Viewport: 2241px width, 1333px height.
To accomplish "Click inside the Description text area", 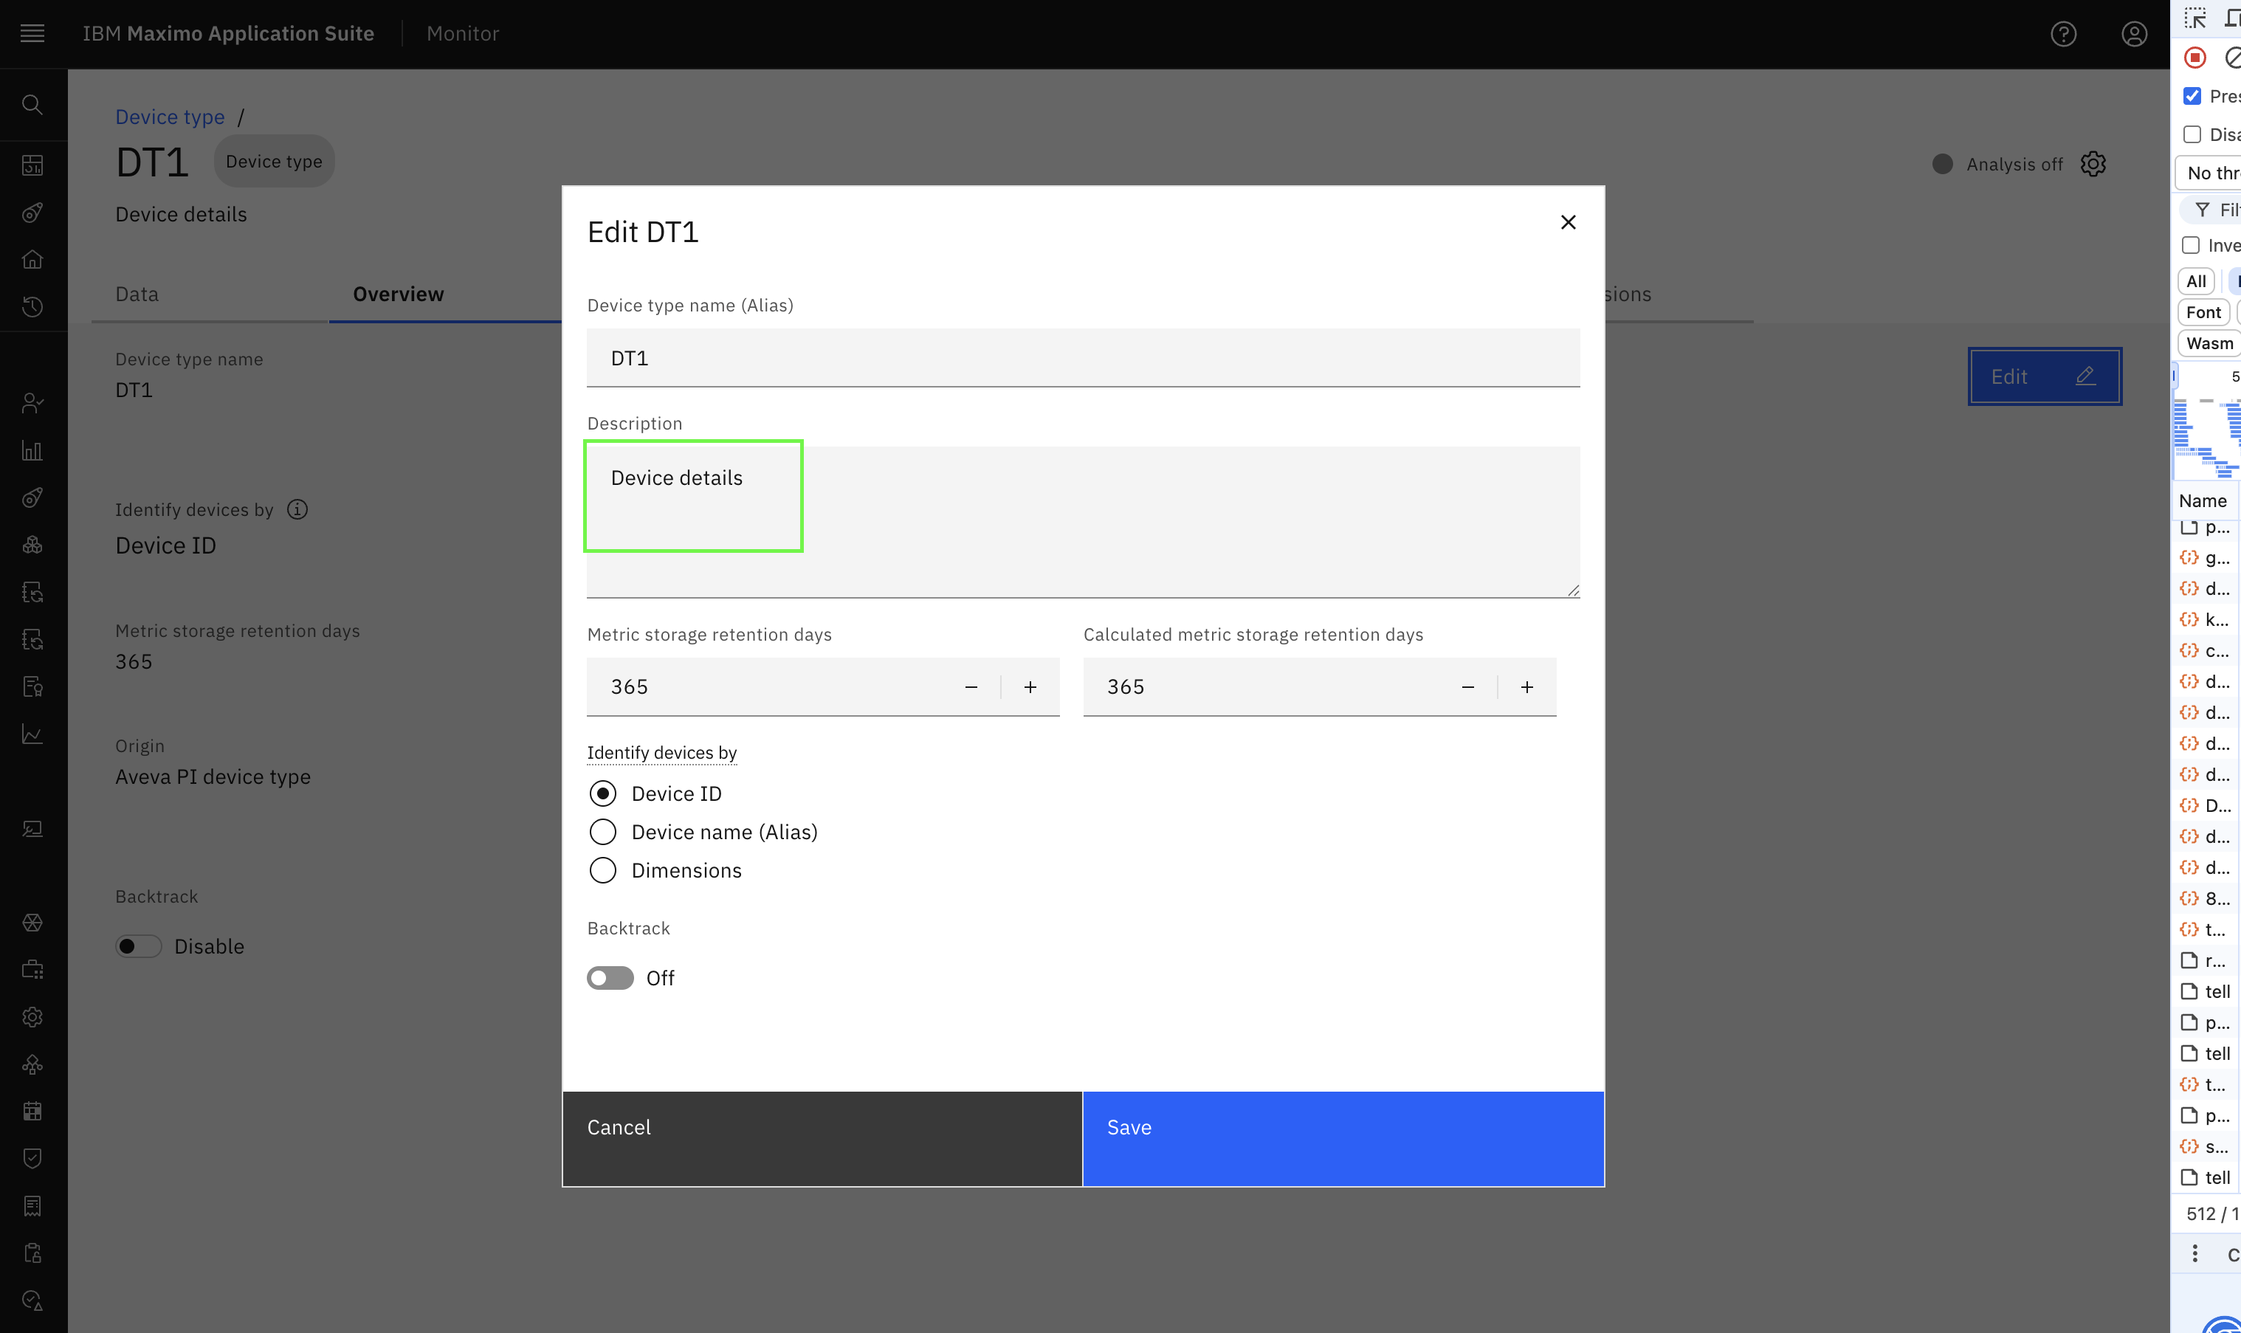I will coord(1084,522).
